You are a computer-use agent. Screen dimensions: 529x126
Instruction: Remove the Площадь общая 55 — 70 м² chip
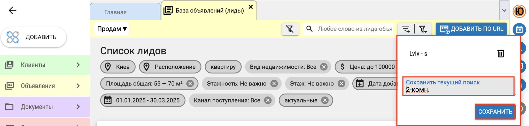click(190, 84)
